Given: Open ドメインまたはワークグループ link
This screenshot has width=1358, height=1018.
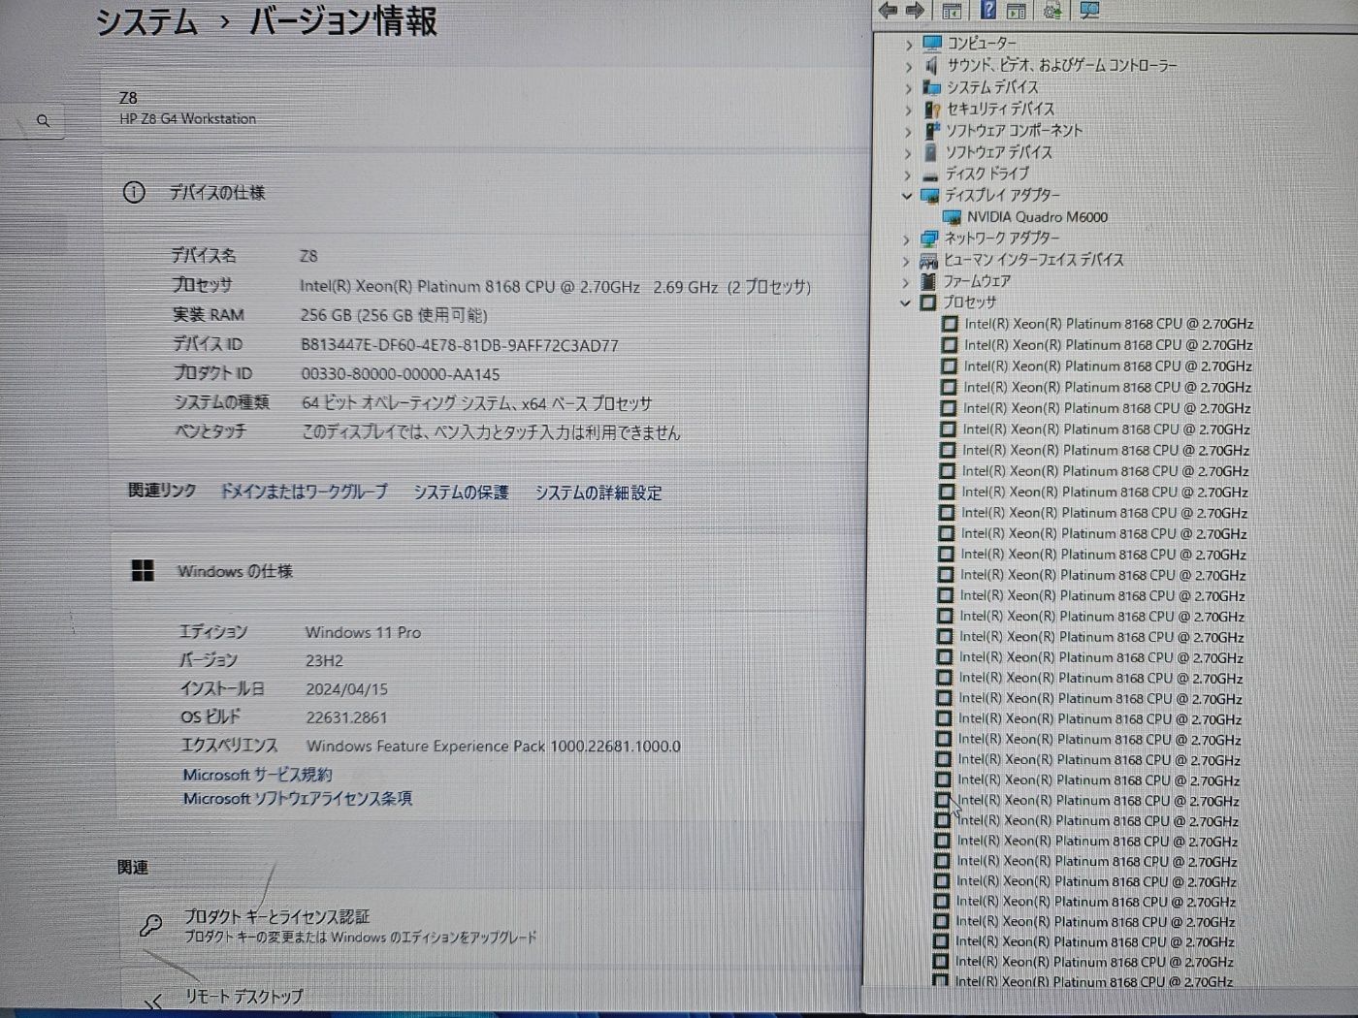Looking at the screenshot, I should pos(304,492).
